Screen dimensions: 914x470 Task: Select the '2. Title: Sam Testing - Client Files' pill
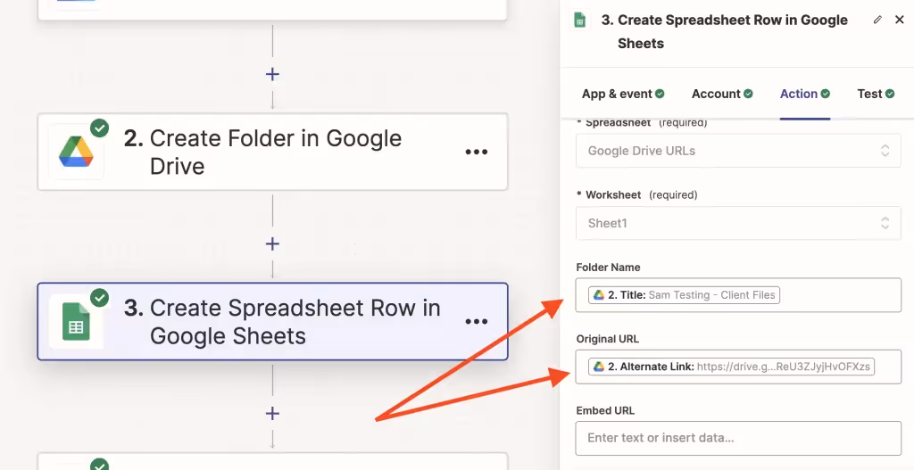tap(685, 294)
